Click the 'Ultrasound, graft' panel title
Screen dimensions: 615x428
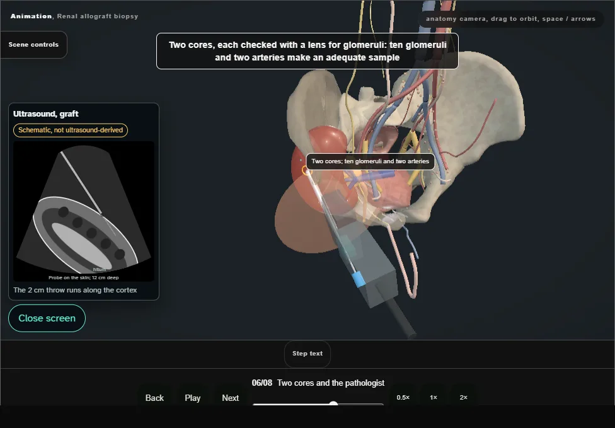46,113
